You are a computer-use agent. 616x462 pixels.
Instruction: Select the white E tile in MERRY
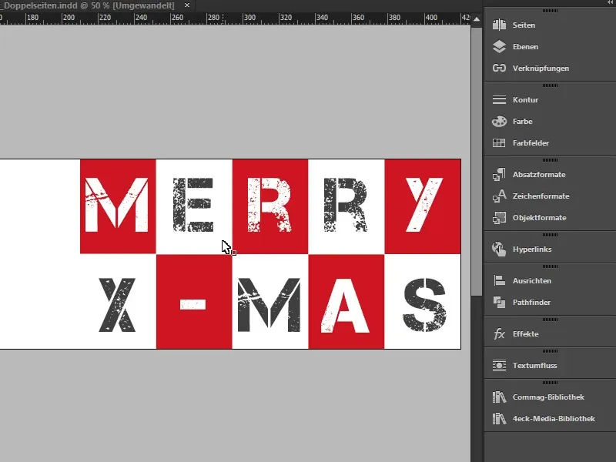click(x=194, y=206)
